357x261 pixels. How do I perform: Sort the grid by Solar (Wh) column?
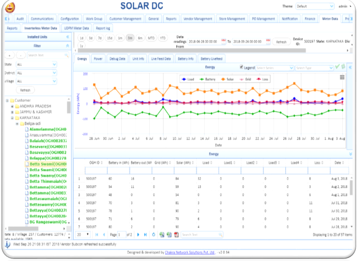(185, 162)
